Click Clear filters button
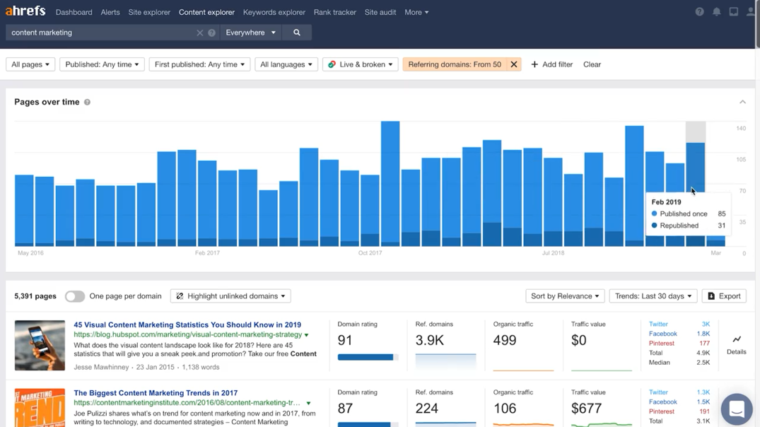The height and width of the screenshot is (427, 760). coord(592,64)
